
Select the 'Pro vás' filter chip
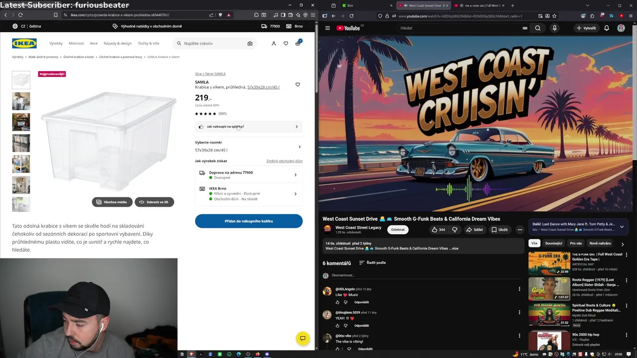click(x=576, y=243)
